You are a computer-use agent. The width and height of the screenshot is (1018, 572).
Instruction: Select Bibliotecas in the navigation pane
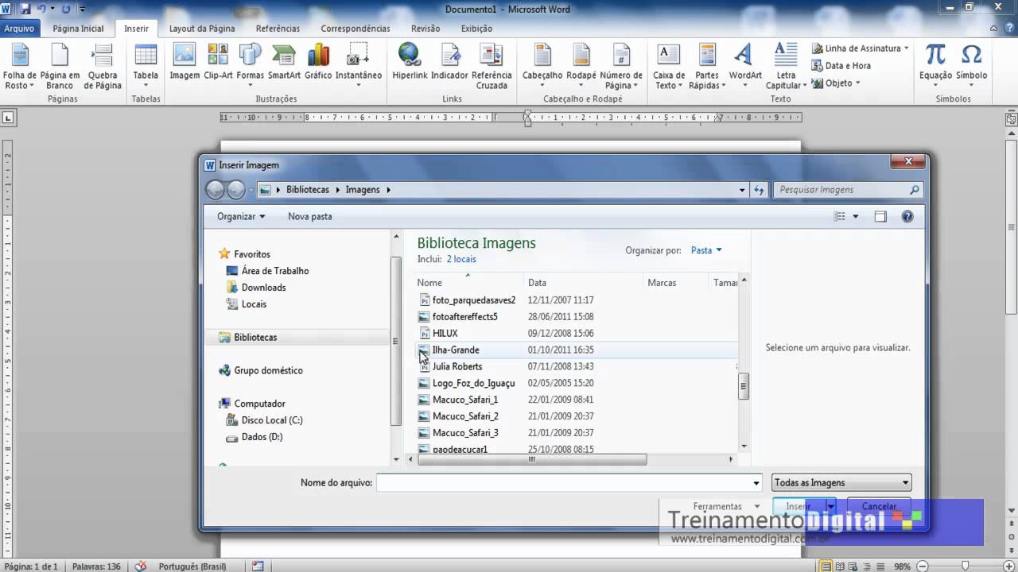(x=255, y=338)
